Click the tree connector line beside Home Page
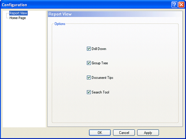 click(x=8, y=18)
